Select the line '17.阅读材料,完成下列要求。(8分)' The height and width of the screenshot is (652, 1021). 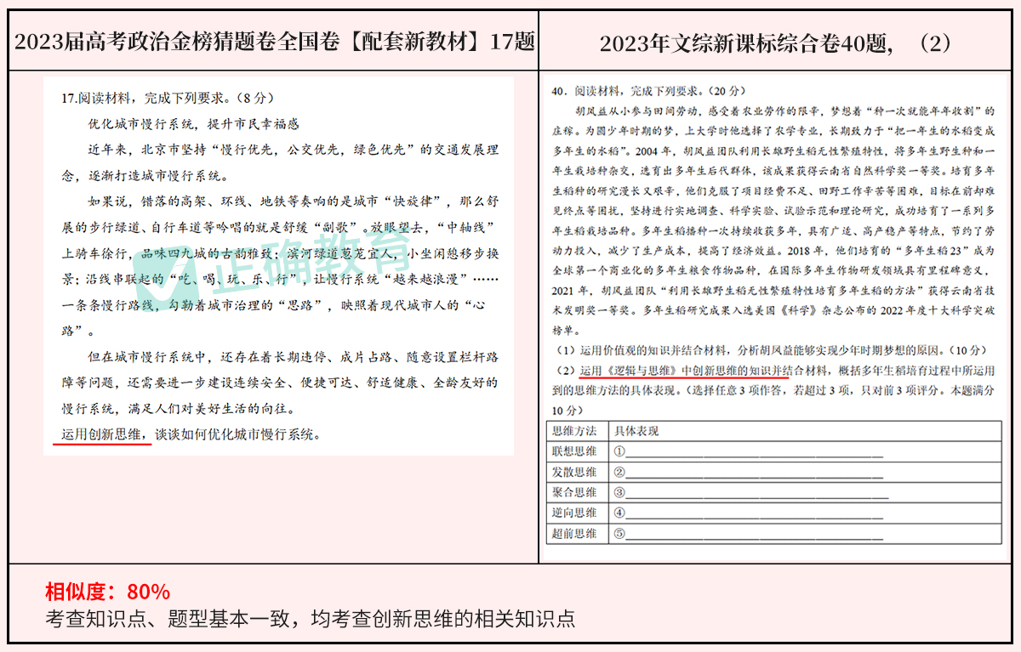click(168, 98)
